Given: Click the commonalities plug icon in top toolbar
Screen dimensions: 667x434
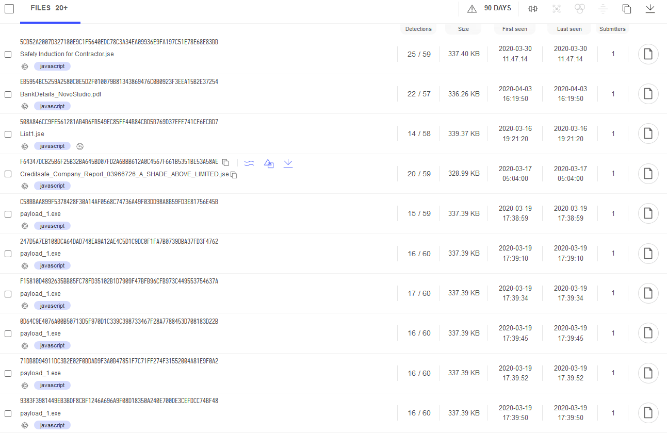Looking at the screenshot, I should pyautogui.click(x=533, y=9).
